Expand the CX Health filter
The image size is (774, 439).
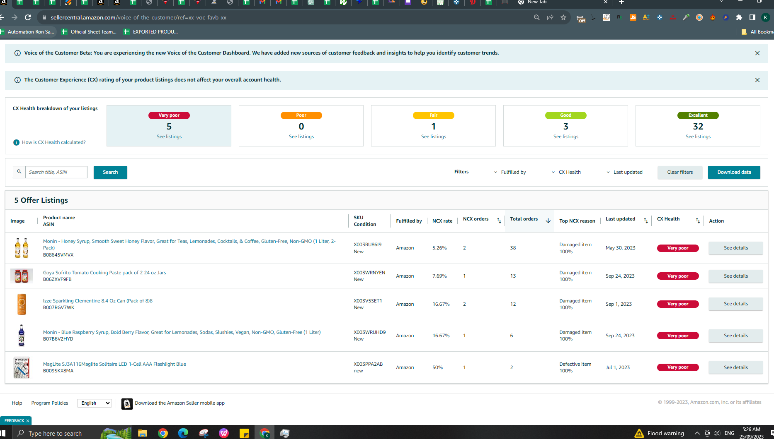[x=566, y=172]
